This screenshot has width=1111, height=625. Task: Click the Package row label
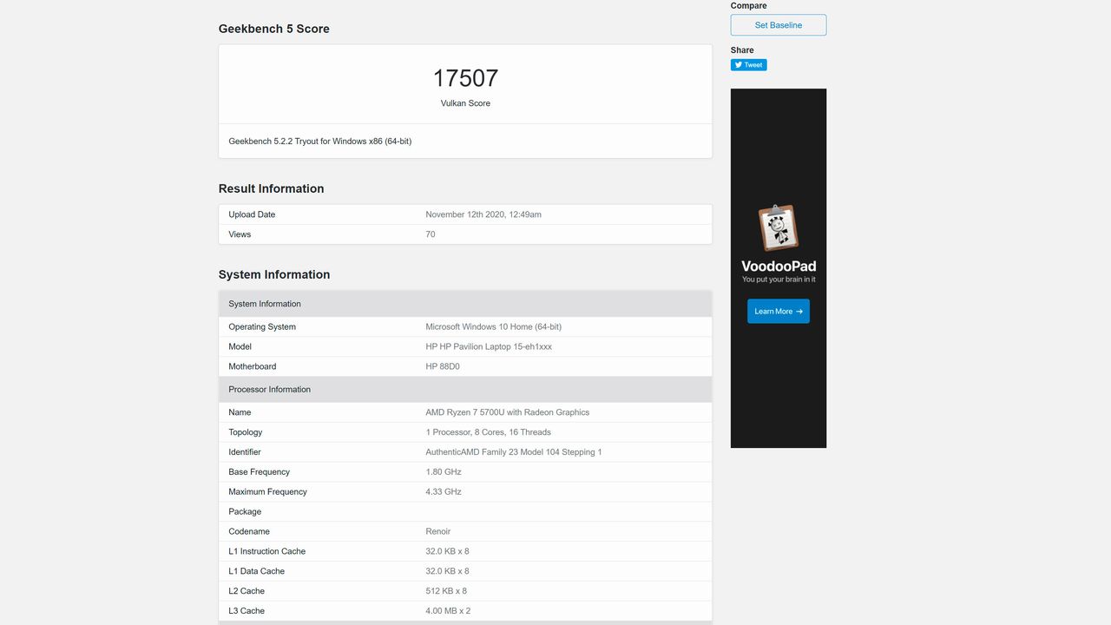click(x=245, y=512)
